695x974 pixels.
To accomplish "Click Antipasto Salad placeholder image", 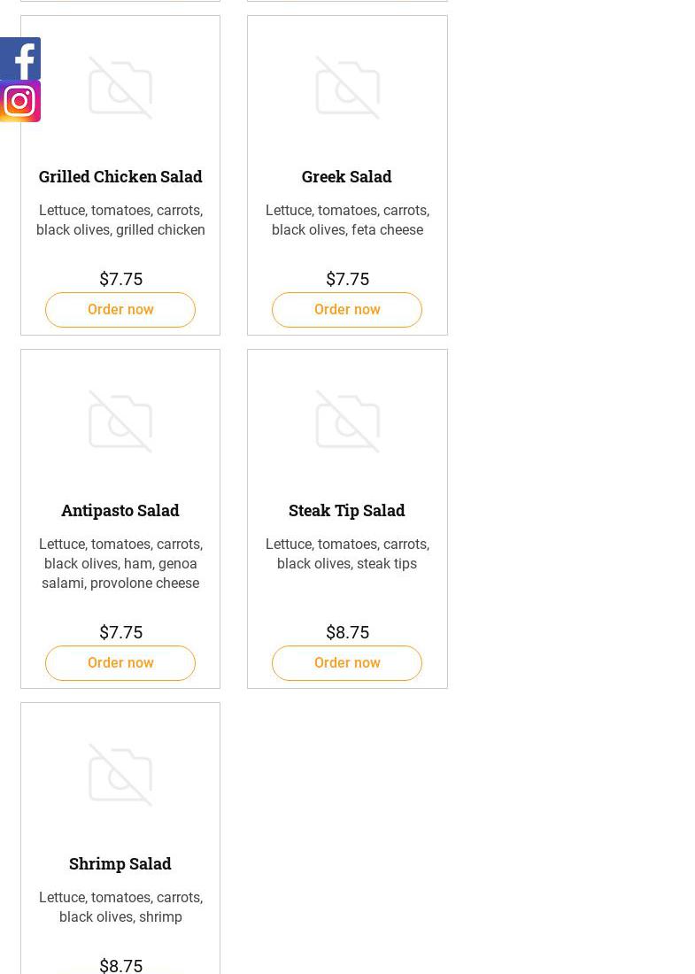I will [x=120, y=421].
